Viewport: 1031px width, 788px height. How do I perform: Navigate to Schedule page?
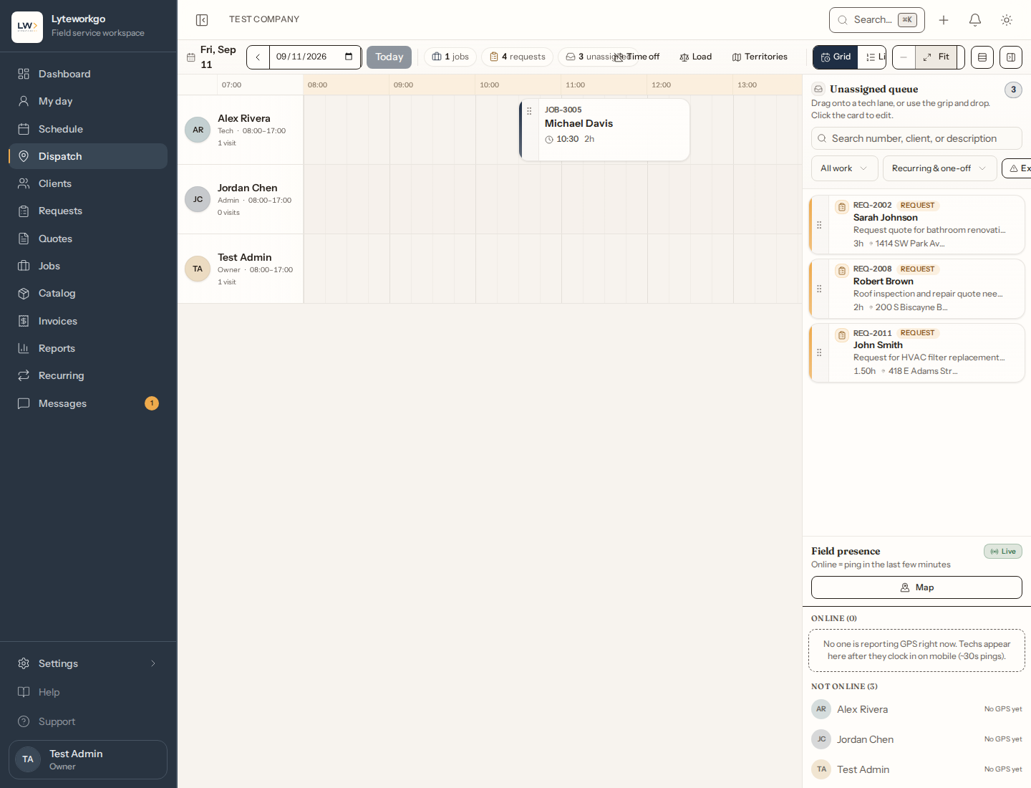tap(87, 129)
